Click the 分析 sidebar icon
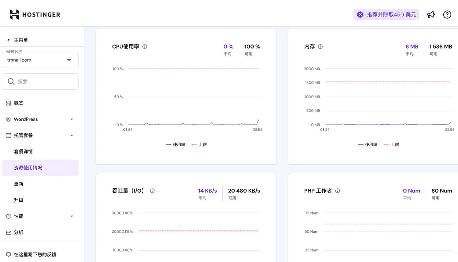Screen dimensions: 458x262 8,232
